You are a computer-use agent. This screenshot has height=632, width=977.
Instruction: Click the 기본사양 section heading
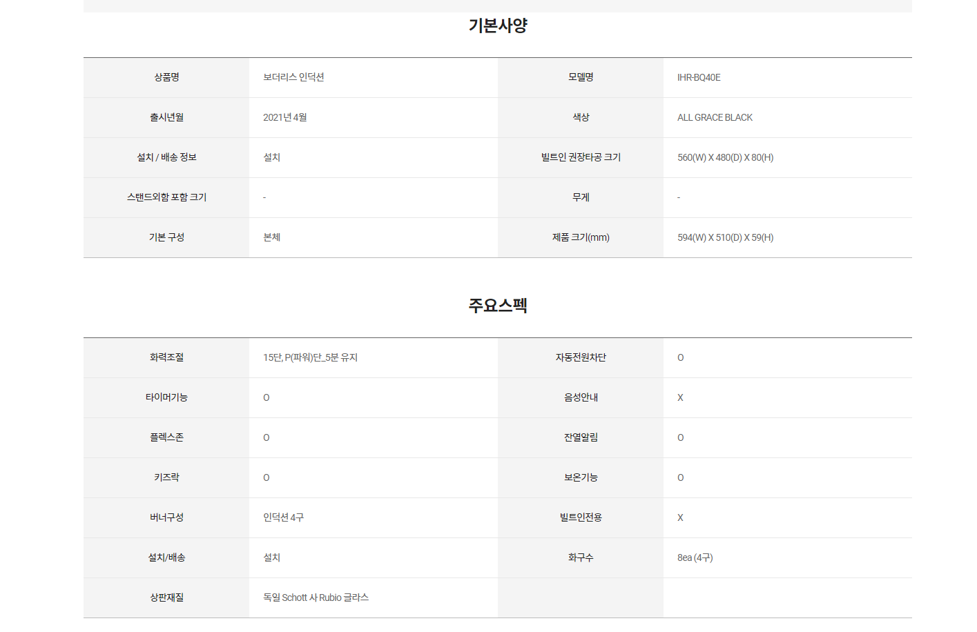click(x=498, y=26)
